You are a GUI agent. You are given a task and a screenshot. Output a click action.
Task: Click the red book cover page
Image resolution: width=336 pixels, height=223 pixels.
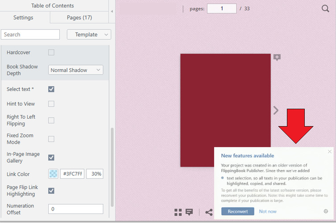pos(225,110)
